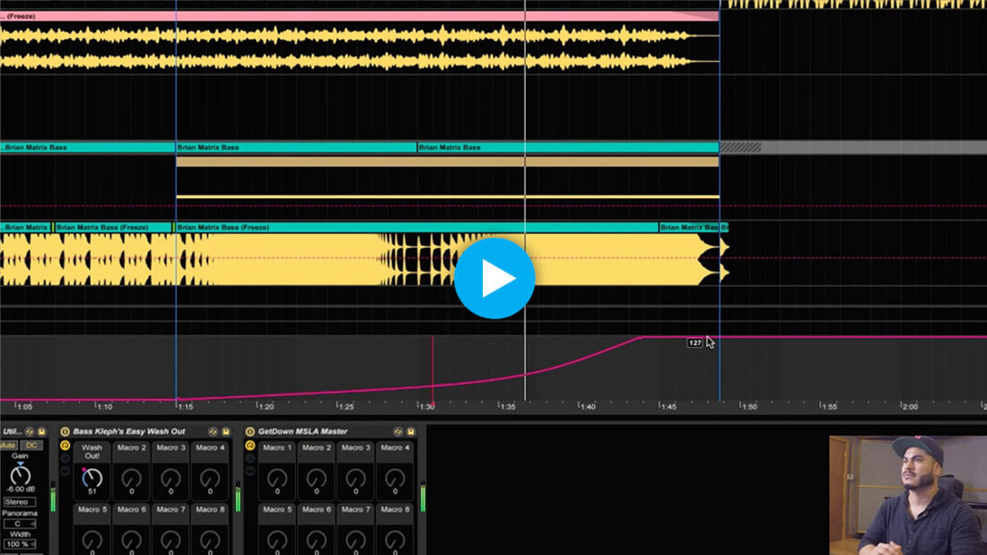Save the Utility device preset
Screen dimensions: 987x555
coord(42,431)
